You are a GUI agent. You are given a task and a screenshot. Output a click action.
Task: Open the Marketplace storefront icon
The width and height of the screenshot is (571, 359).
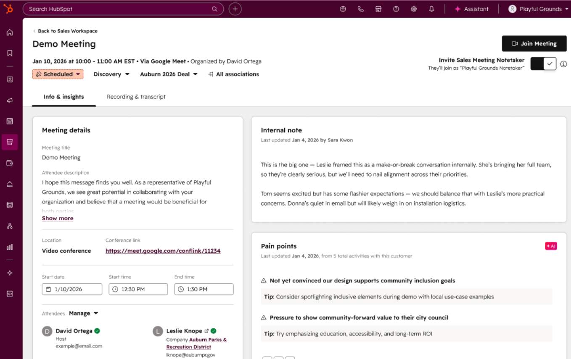[x=378, y=9]
